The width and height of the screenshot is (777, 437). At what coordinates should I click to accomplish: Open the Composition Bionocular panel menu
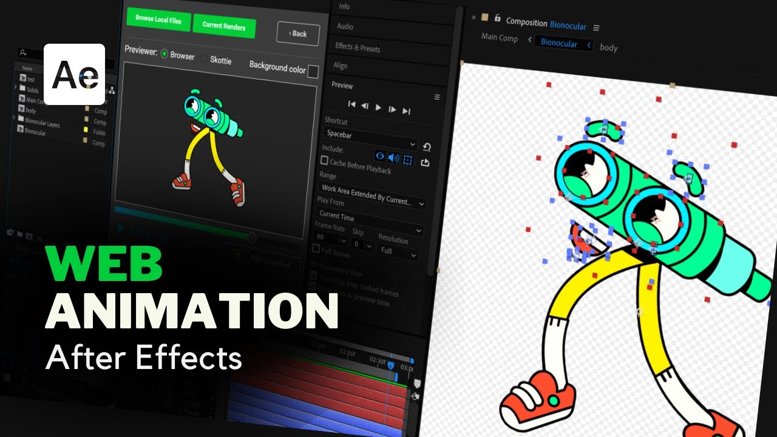point(596,28)
